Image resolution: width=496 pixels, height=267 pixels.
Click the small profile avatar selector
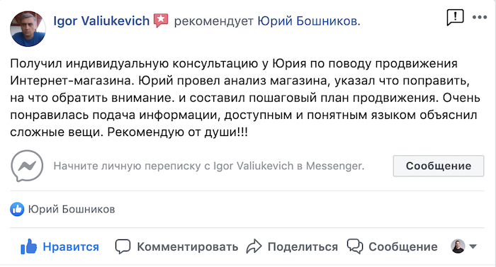(x=458, y=246)
